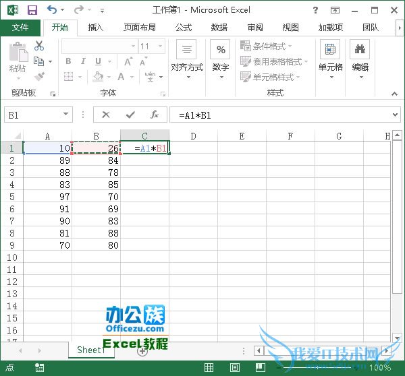
Task: Switch to the 插入 ribbon tab
Action: coord(97,28)
